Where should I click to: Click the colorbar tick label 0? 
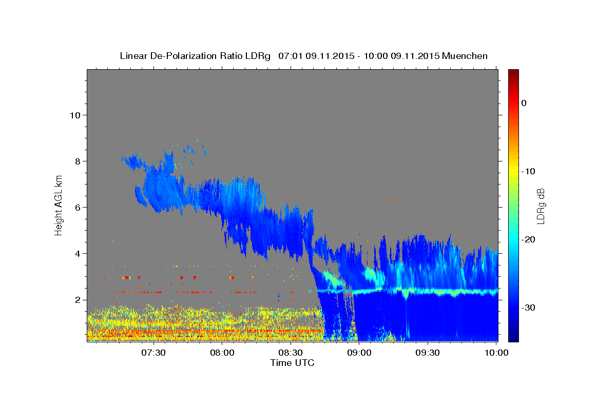pos(524,103)
